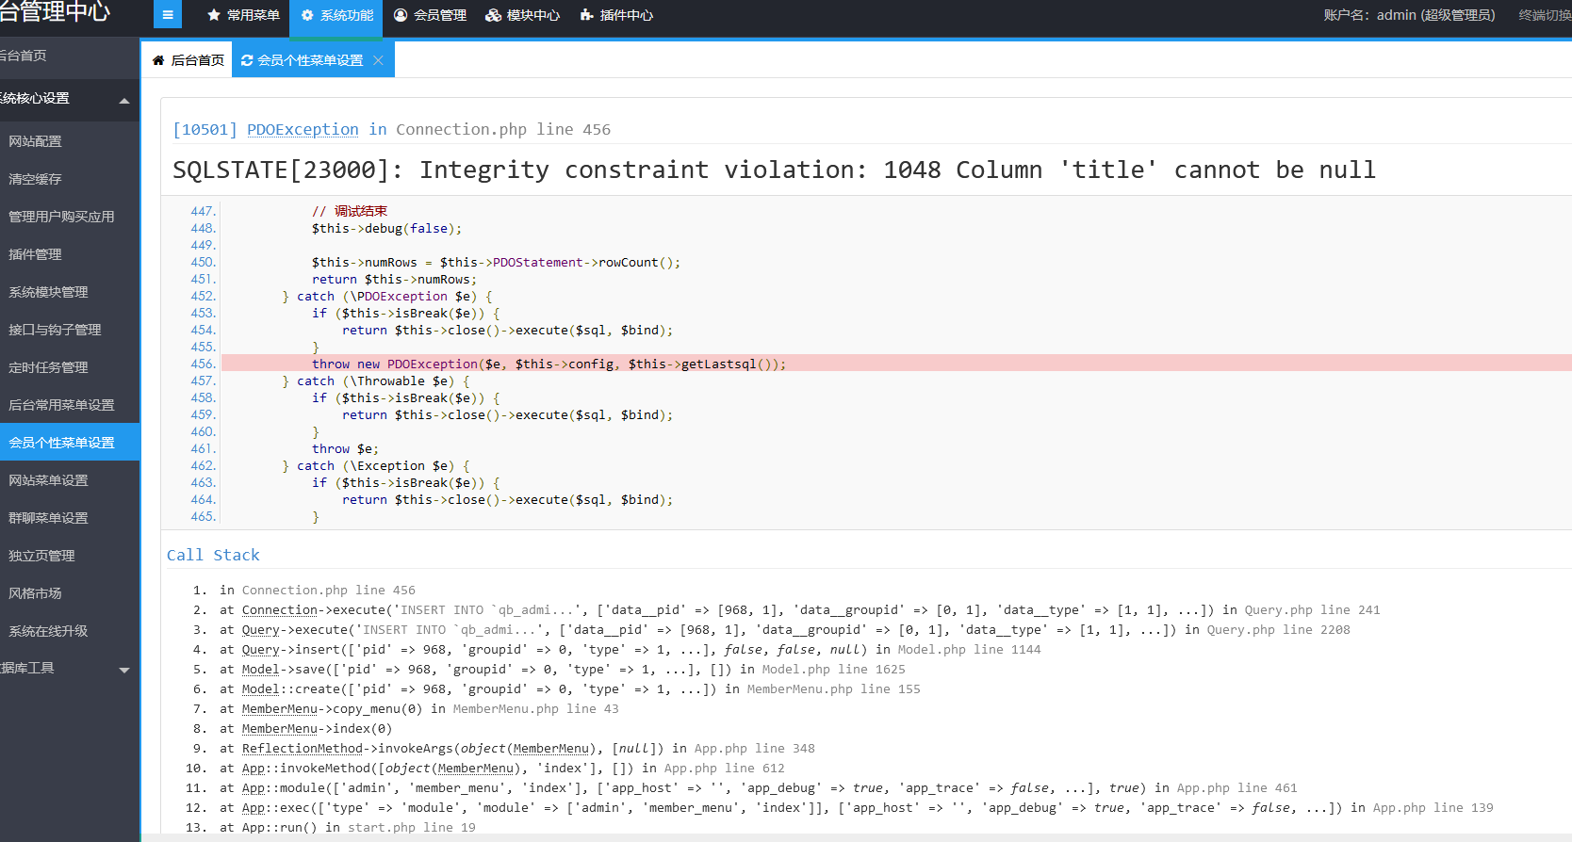Open 网站配置 in the sidebar

[36, 141]
